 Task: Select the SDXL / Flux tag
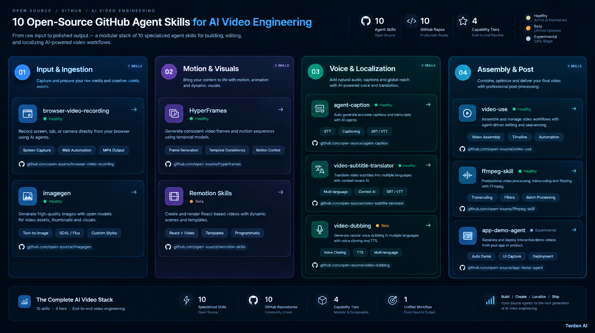click(70, 233)
